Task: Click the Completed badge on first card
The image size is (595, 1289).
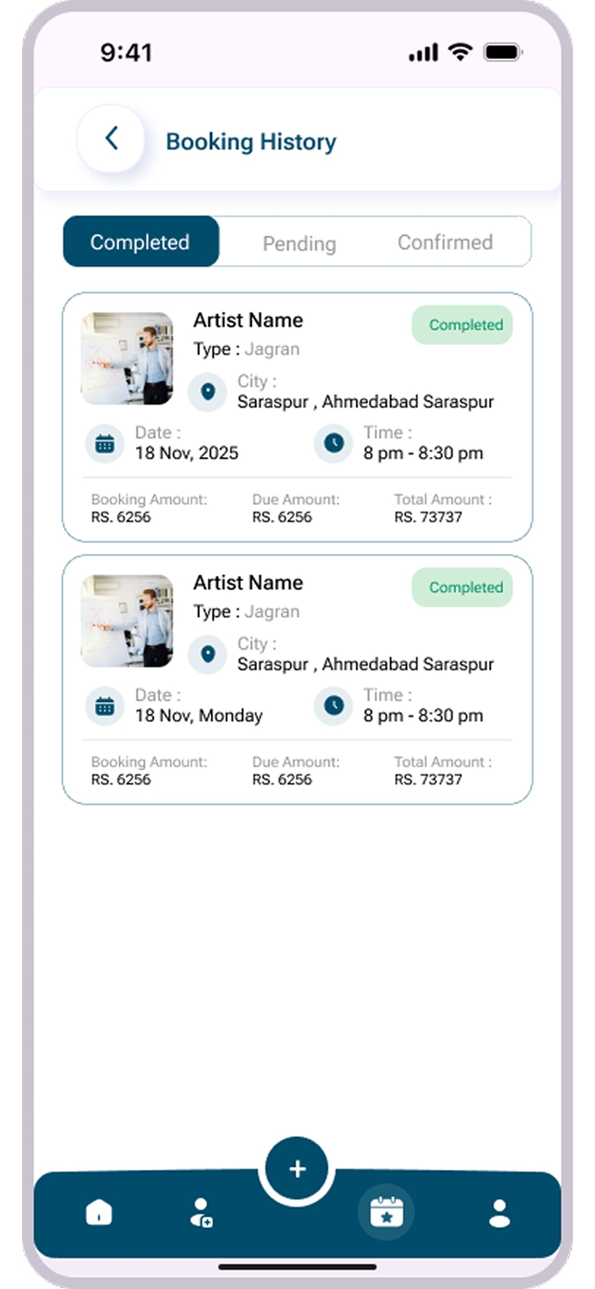Action: click(x=462, y=325)
